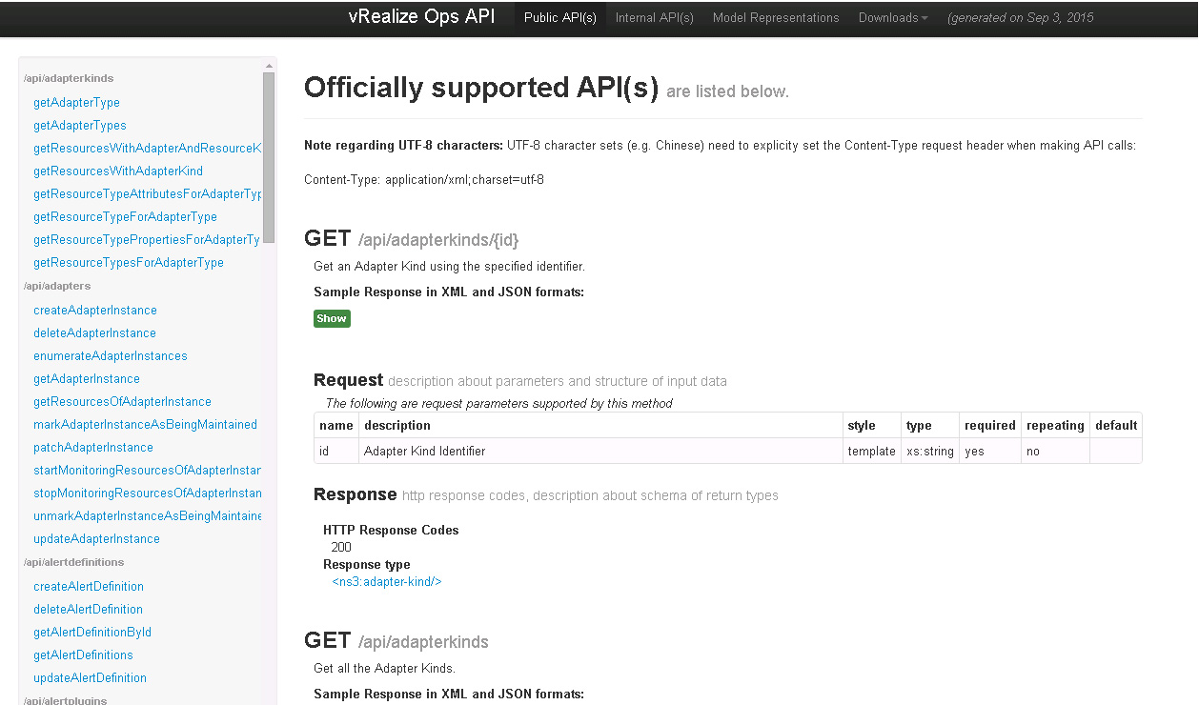Open the Downloads dropdown menu
Screen dimensions: 1199x705
pos(892,18)
